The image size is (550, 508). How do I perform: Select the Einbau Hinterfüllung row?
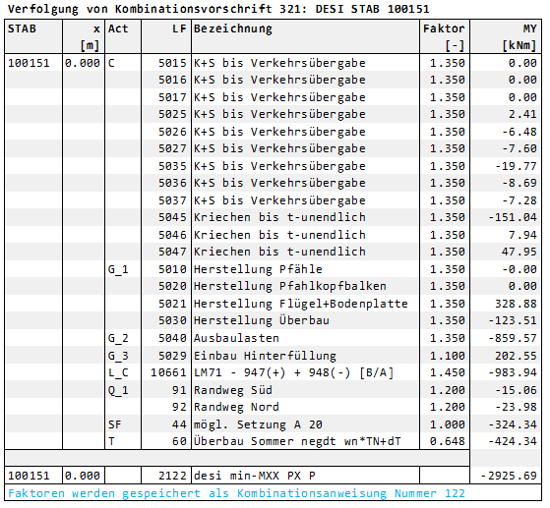(x=273, y=356)
